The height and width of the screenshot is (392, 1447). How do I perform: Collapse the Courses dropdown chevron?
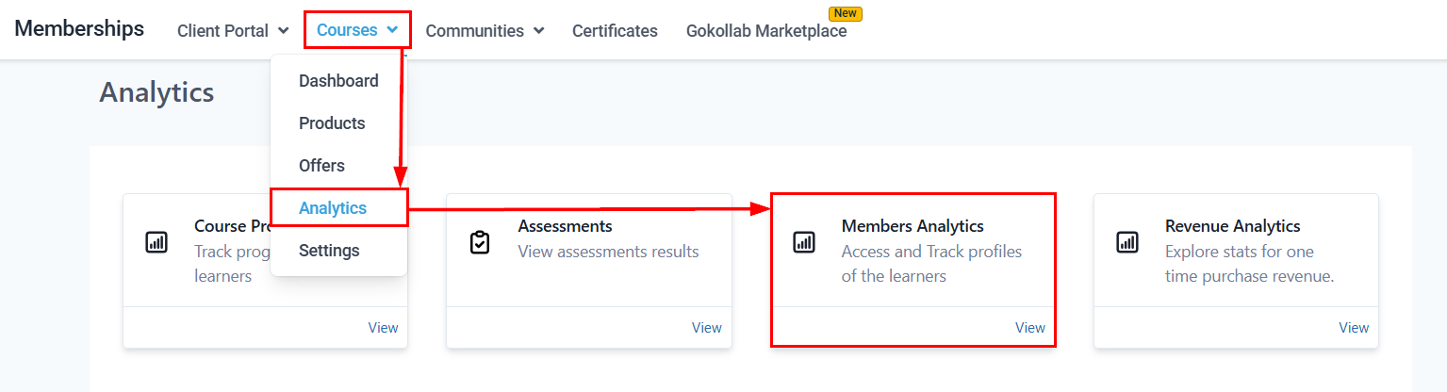tap(392, 30)
